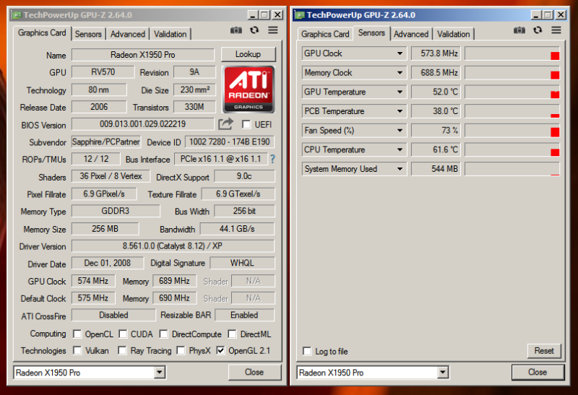Click PCB Temperature reading 38.0 °C
This screenshot has width=578, height=395.
[x=436, y=111]
